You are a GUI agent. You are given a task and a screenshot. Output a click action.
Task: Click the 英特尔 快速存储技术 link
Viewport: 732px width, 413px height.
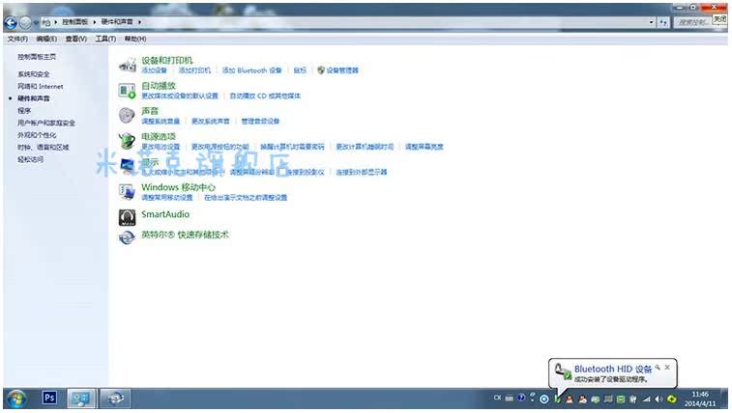point(185,234)
